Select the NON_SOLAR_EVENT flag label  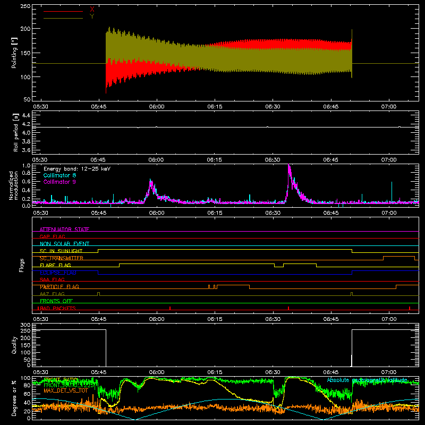pyautogui.click(x=64, y=244)
